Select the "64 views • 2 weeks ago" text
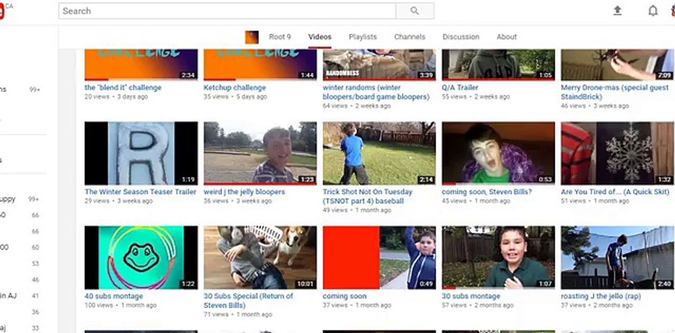The image size is (675, 333). click(357, 106)
